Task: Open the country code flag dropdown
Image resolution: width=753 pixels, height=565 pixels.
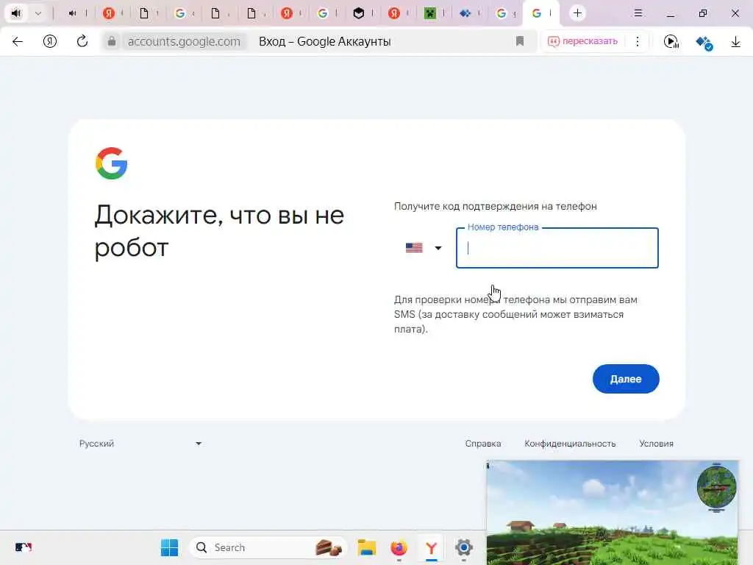Action: click(x=423, y=248)
